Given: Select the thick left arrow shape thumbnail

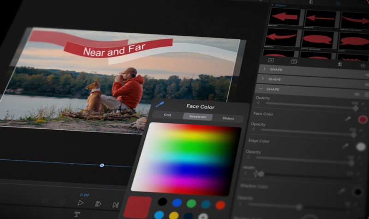Looking at the screenshot, I should (x=285, y=17).
